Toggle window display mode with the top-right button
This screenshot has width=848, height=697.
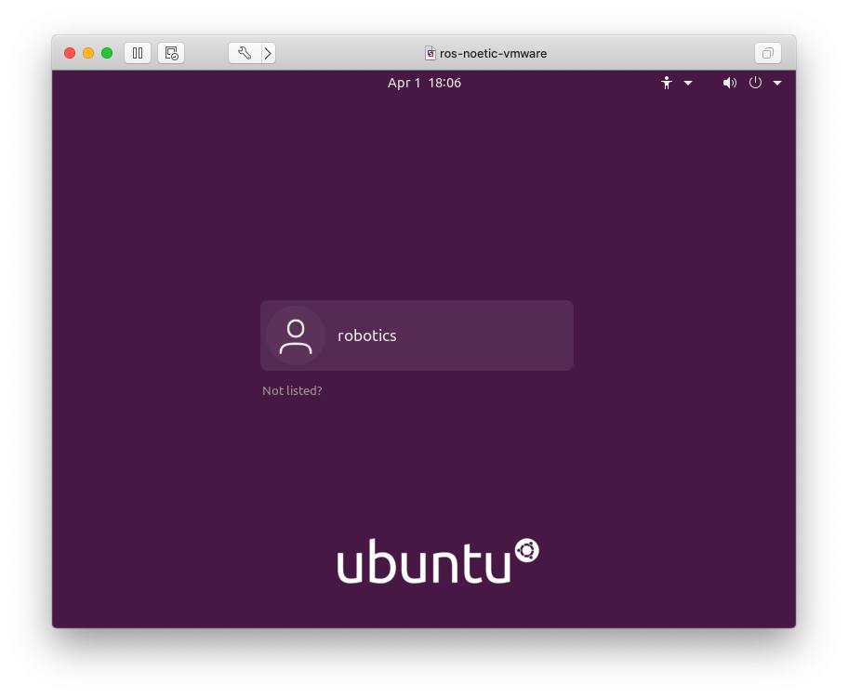click(767, 53)
